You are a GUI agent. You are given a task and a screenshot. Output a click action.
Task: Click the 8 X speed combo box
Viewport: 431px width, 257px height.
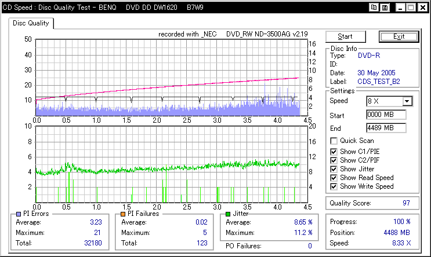click(389, 101)
